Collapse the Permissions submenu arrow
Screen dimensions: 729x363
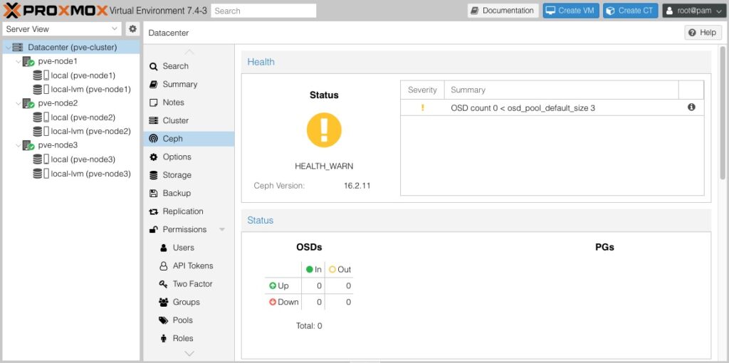click(222, 230)
